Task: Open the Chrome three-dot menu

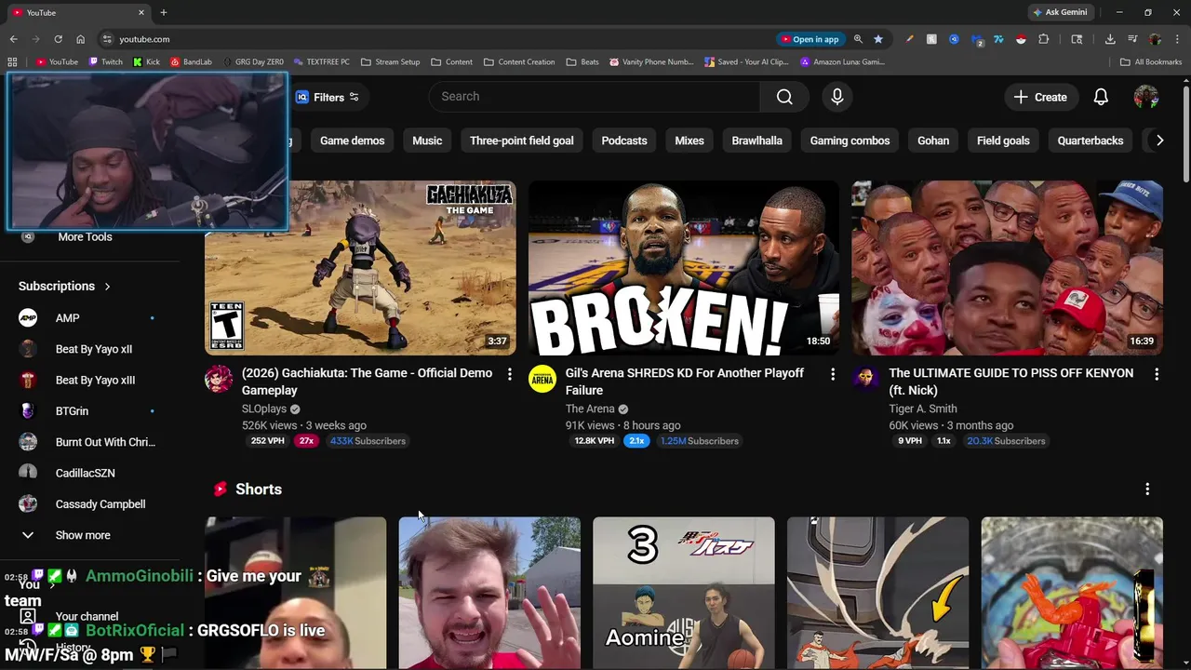Action: (1177, 39)
